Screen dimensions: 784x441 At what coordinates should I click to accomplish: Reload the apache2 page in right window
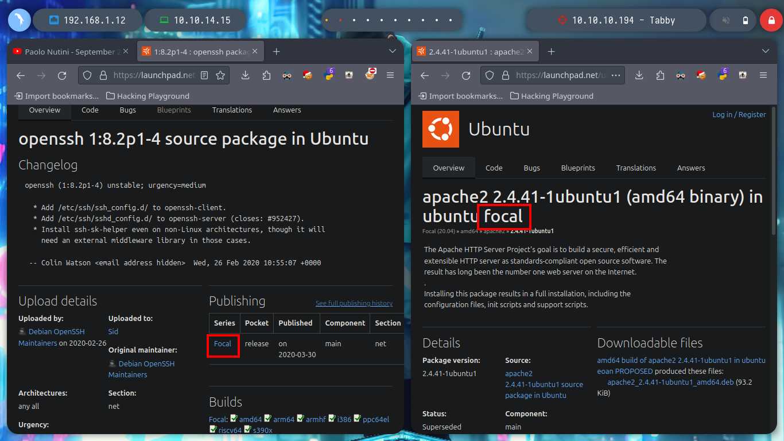click(x=466, y=75)
